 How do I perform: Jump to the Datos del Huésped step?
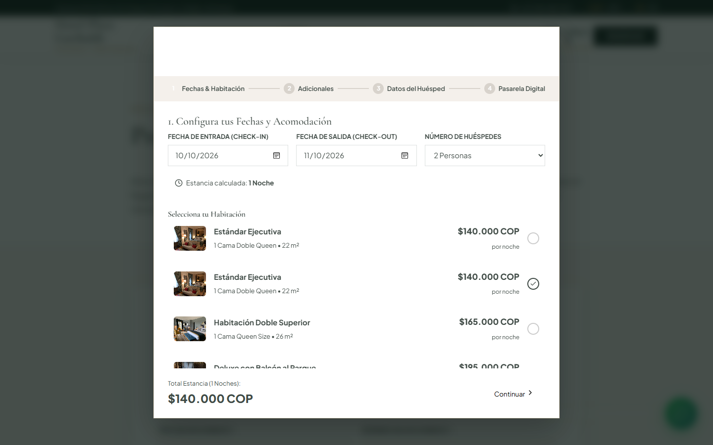(x=409, y=89)
